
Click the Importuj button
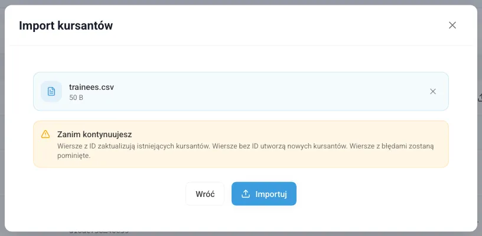click(264, 194)
